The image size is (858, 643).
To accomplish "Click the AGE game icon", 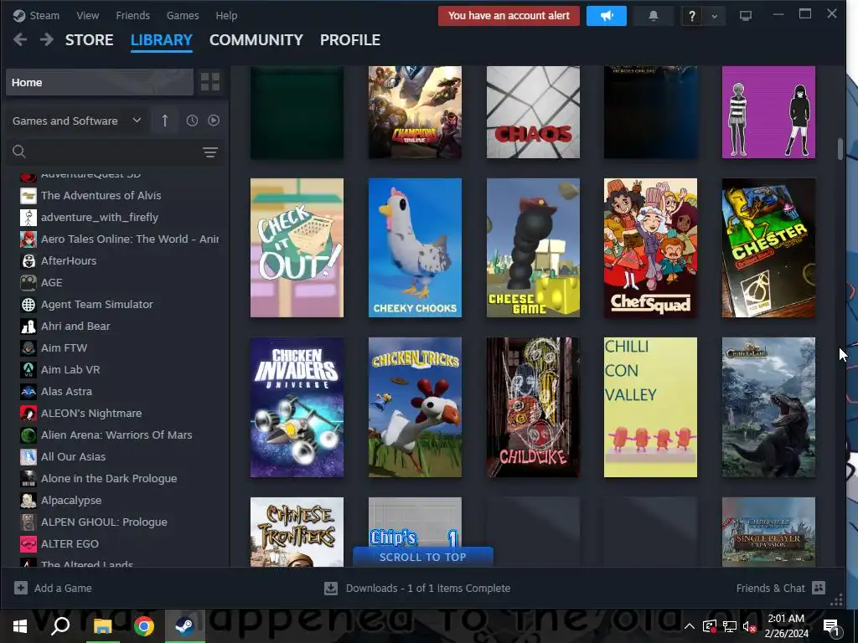I will point(28,283).
